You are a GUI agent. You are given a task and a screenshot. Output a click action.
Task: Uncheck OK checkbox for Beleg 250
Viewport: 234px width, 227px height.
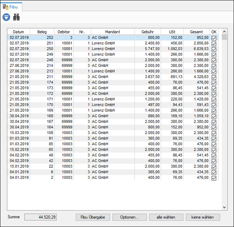[x=214, y=49]
